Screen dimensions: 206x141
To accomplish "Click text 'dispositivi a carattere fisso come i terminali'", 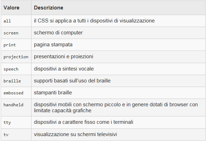I will point(84,122).
